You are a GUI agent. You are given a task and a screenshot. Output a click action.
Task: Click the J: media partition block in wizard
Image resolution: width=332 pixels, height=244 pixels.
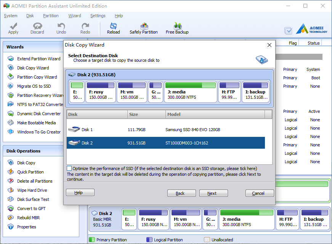pos(191,92)
